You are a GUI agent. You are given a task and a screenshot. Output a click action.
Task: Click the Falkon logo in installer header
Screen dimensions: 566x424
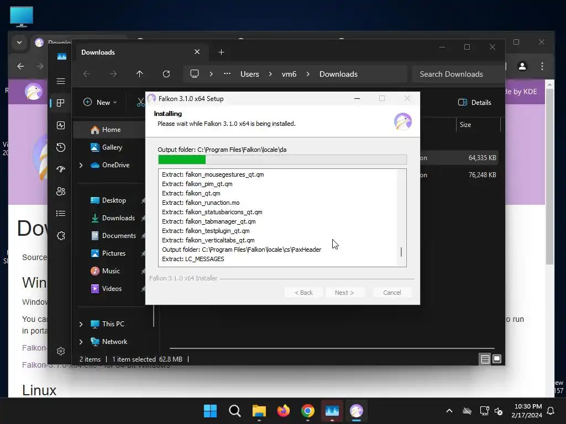pos(403,121)
